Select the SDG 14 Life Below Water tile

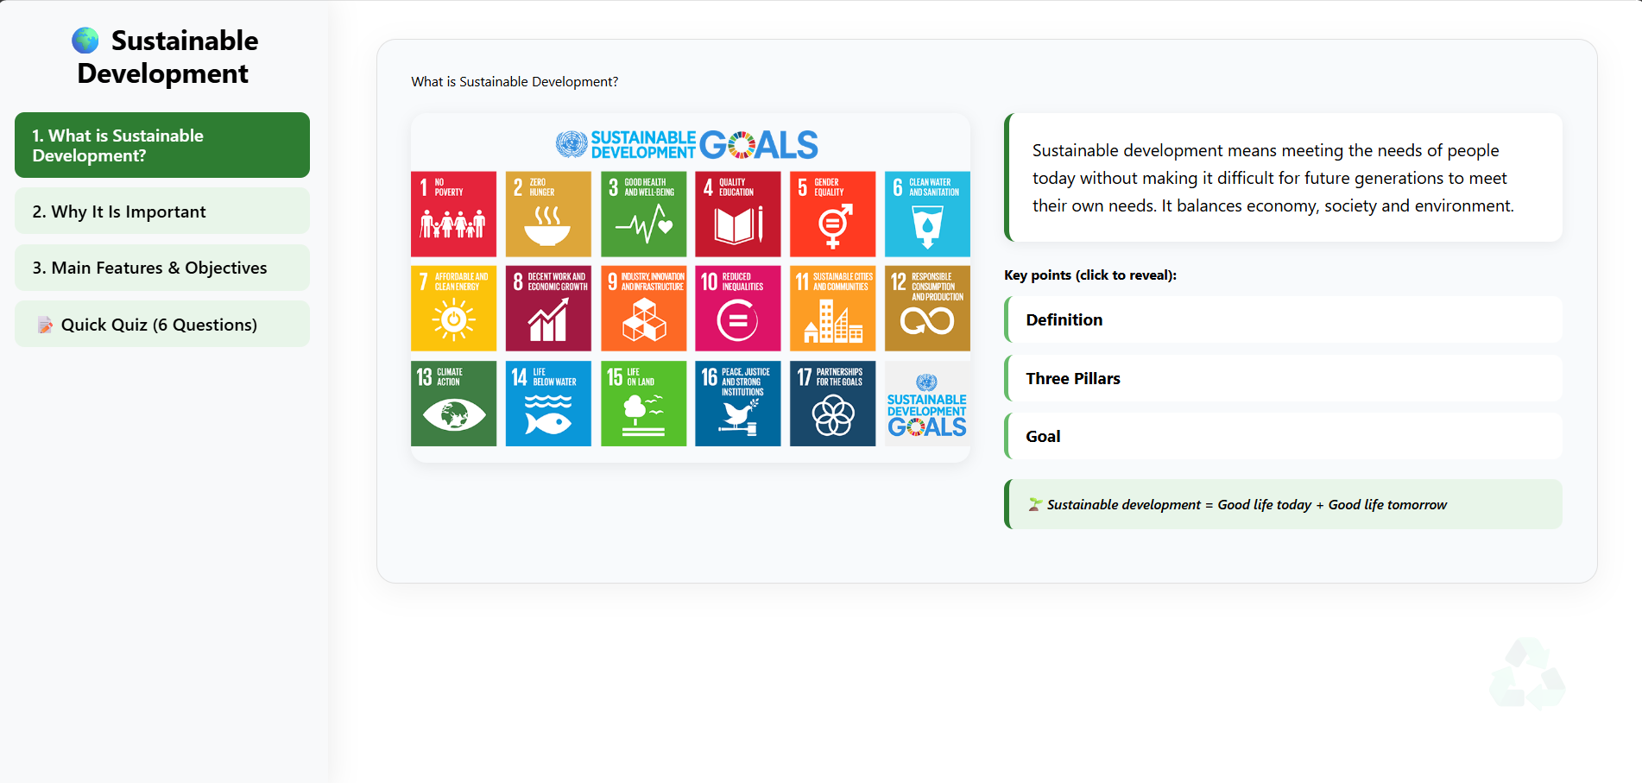(x=548, y=403)
